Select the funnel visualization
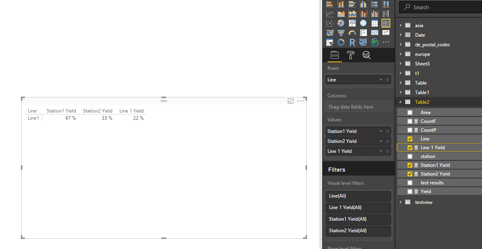Screen dimensions: 482x249 pos(341,33)
